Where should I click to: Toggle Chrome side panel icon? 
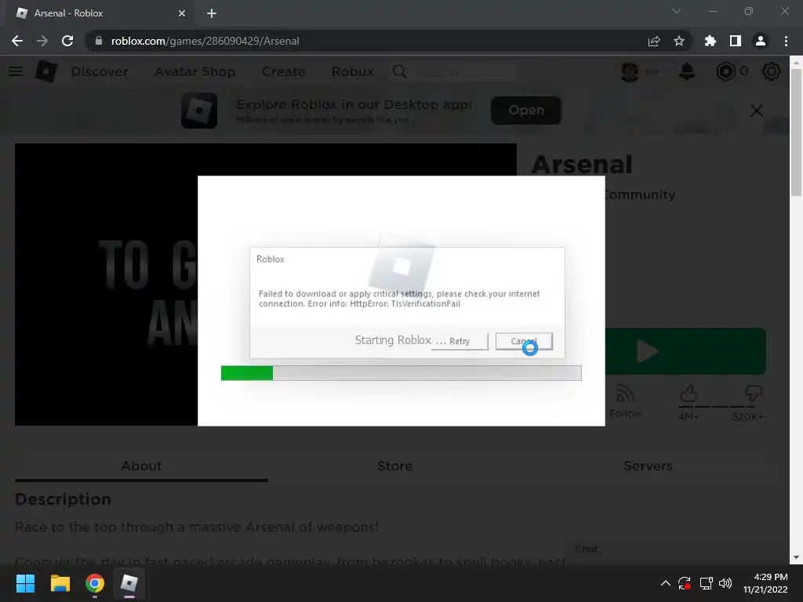click(736, 41)
